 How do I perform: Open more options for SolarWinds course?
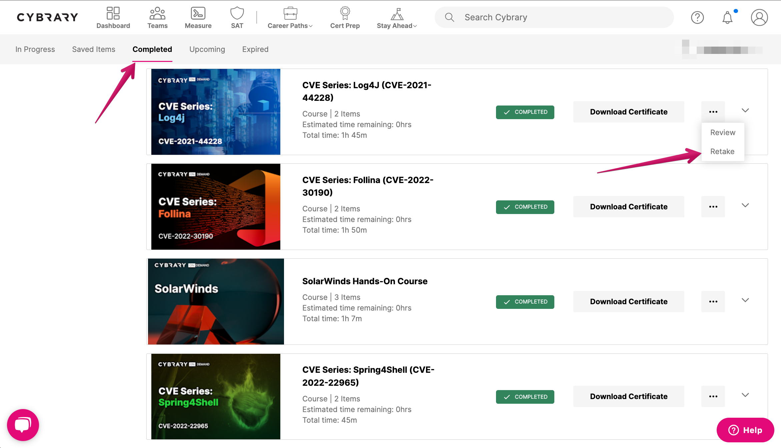(713, 302)
